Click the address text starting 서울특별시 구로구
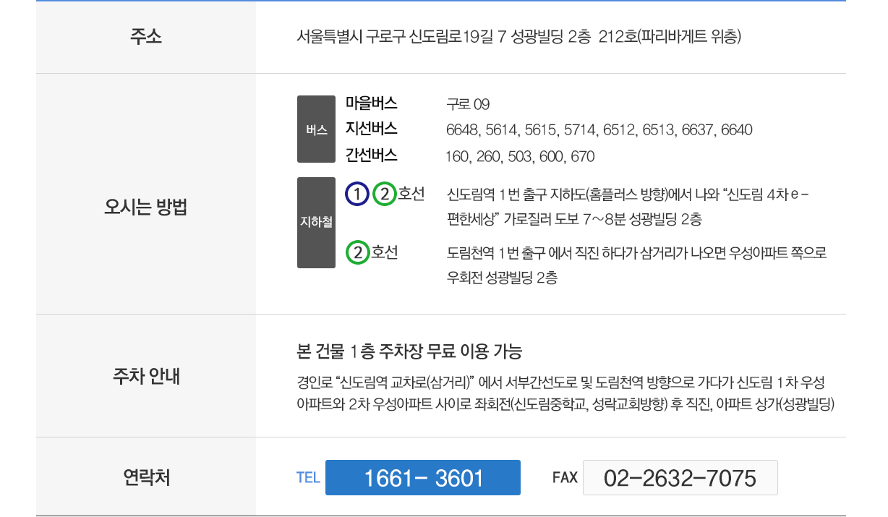Screen dimensions: 888x517 coord(518,37)
